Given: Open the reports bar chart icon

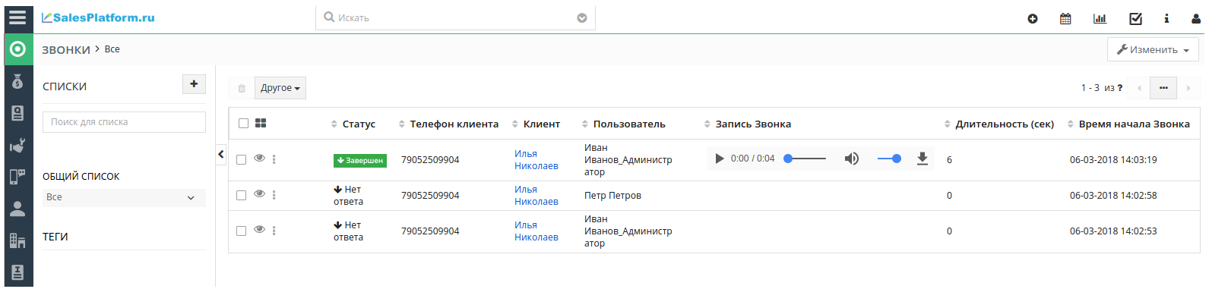Looking at the screenshot, I should point(1100,18).
